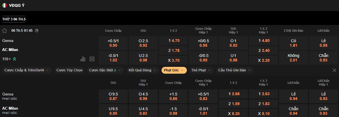Bet on Genoa +0.5/1 handicap at 0.90

pos(113,43)
